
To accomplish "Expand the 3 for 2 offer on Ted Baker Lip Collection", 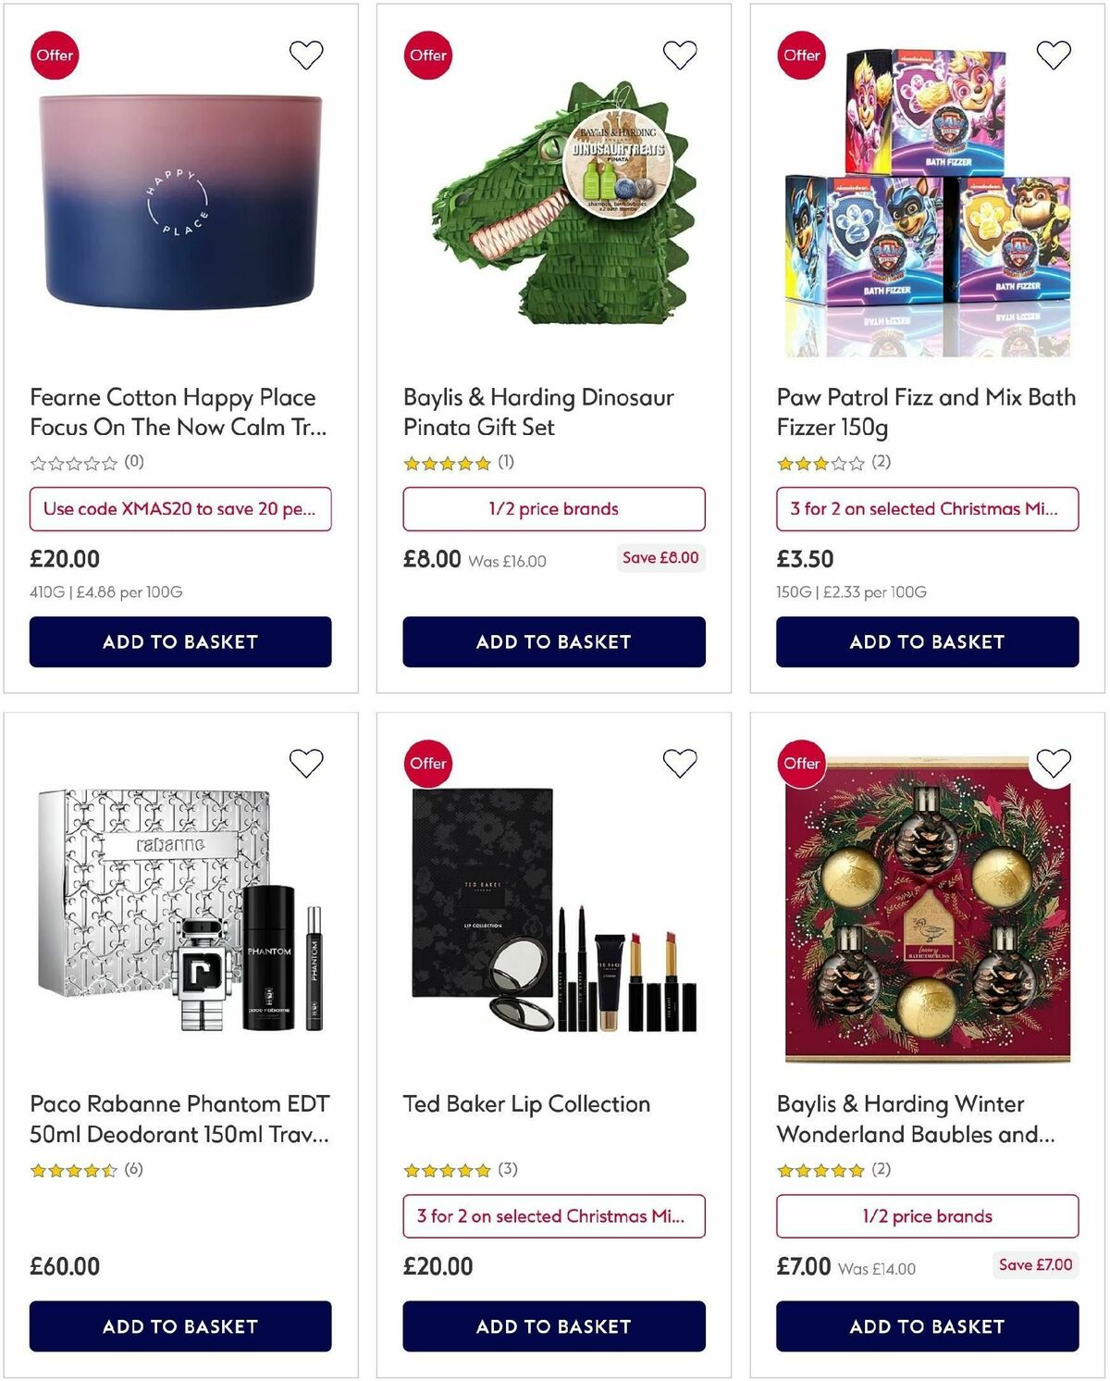I will coord(553,1216).
